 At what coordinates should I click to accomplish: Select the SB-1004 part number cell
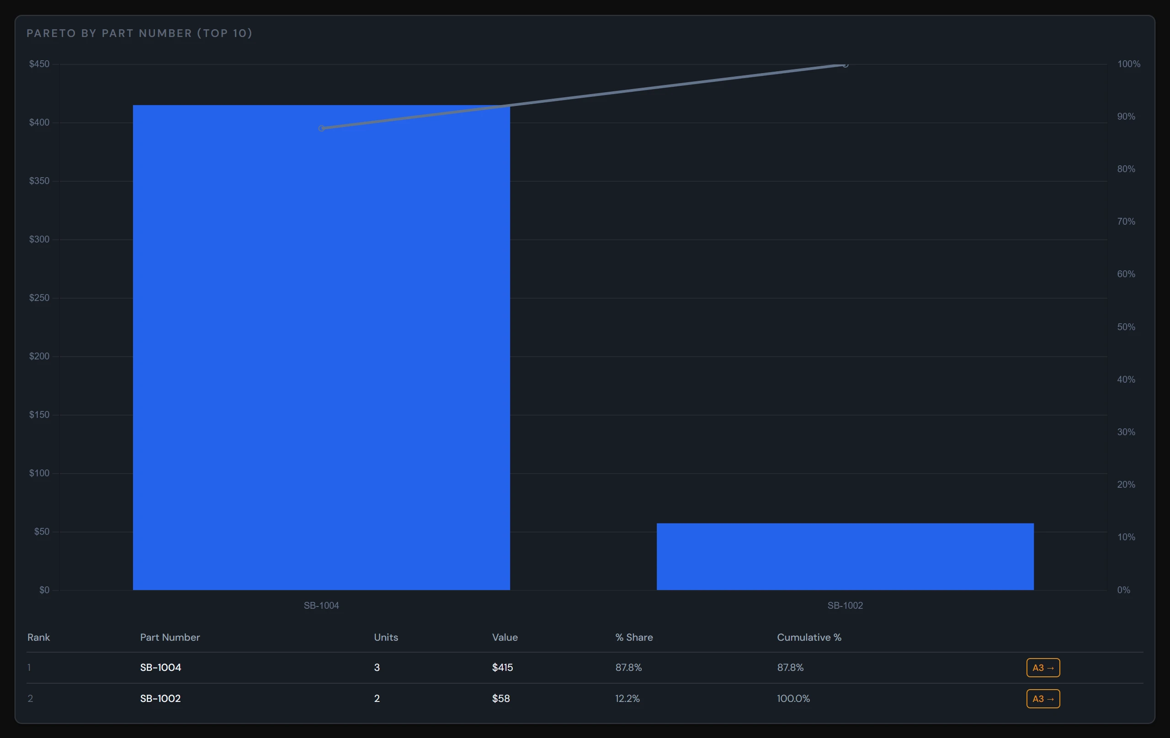(x=160, y=668)
